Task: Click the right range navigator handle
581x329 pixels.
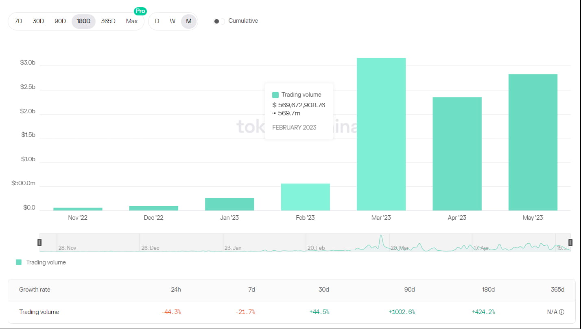Action: pyautogui.click(x=570, y=242)
